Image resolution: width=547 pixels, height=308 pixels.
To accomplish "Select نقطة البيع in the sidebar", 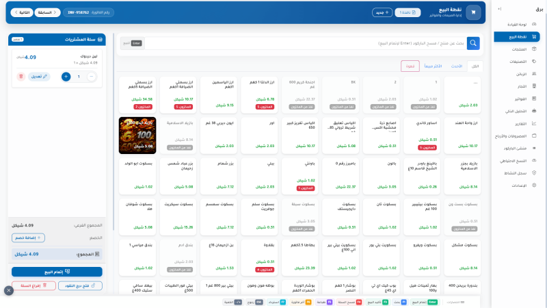I will pyautogui.click(x=517, y=37).
